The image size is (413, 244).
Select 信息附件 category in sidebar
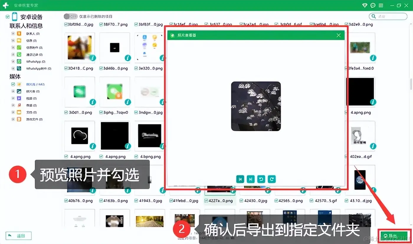click(34, 48)
